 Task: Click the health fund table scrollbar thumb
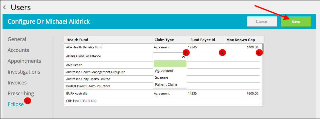pyautogui.click(x=263, y=49)
